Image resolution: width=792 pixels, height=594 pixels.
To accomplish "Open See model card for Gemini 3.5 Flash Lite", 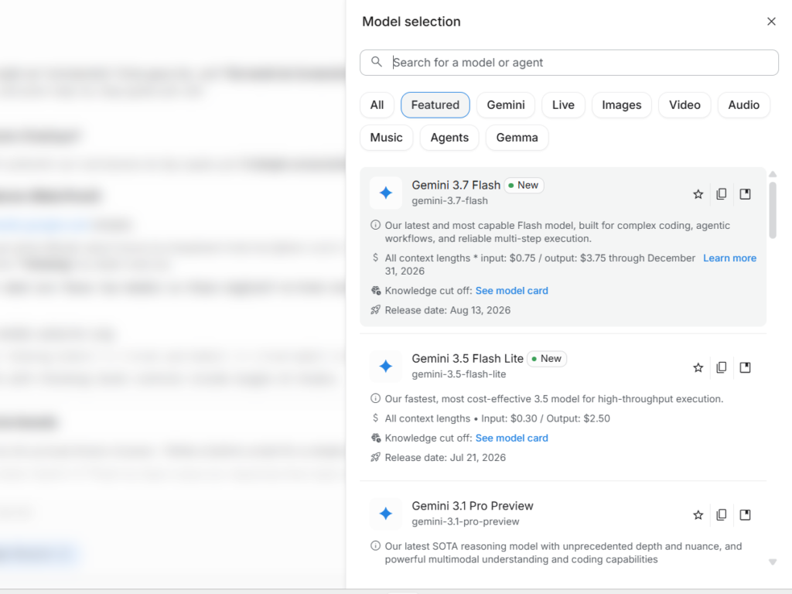I will pos(512,438).
